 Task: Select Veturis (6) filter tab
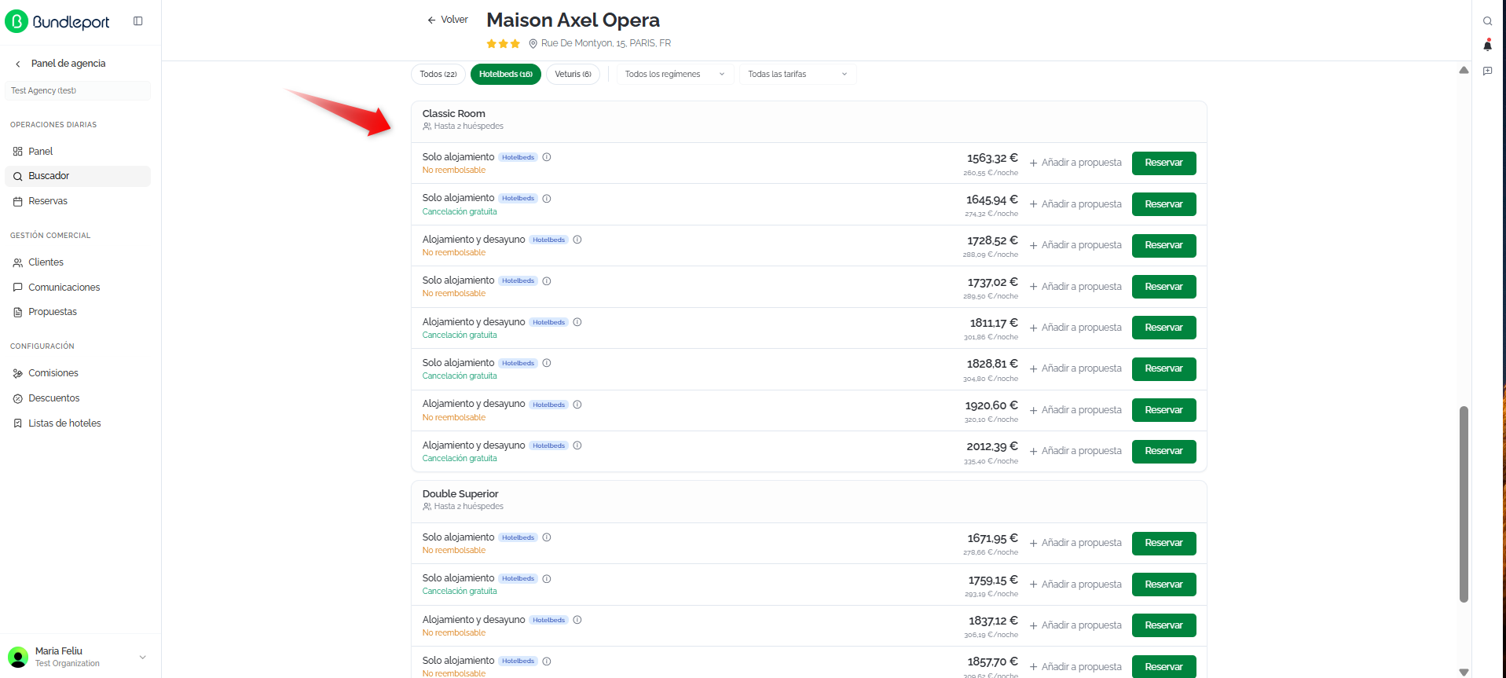(573, 74)
